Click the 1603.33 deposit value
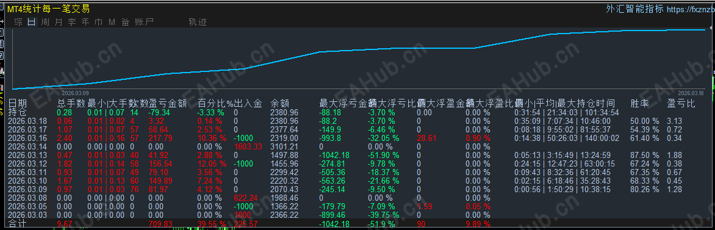715x230 pixels. pyautogui.click(x=249, y=146)
